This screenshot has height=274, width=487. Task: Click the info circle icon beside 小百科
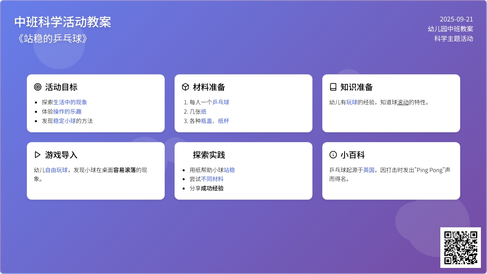(x=333, y=155)
